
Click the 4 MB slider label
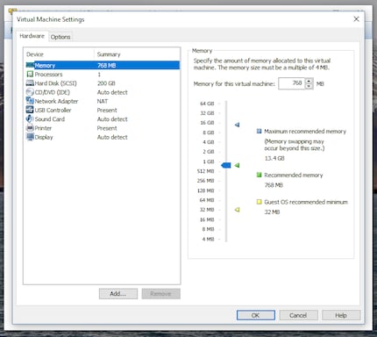[208, 239]
